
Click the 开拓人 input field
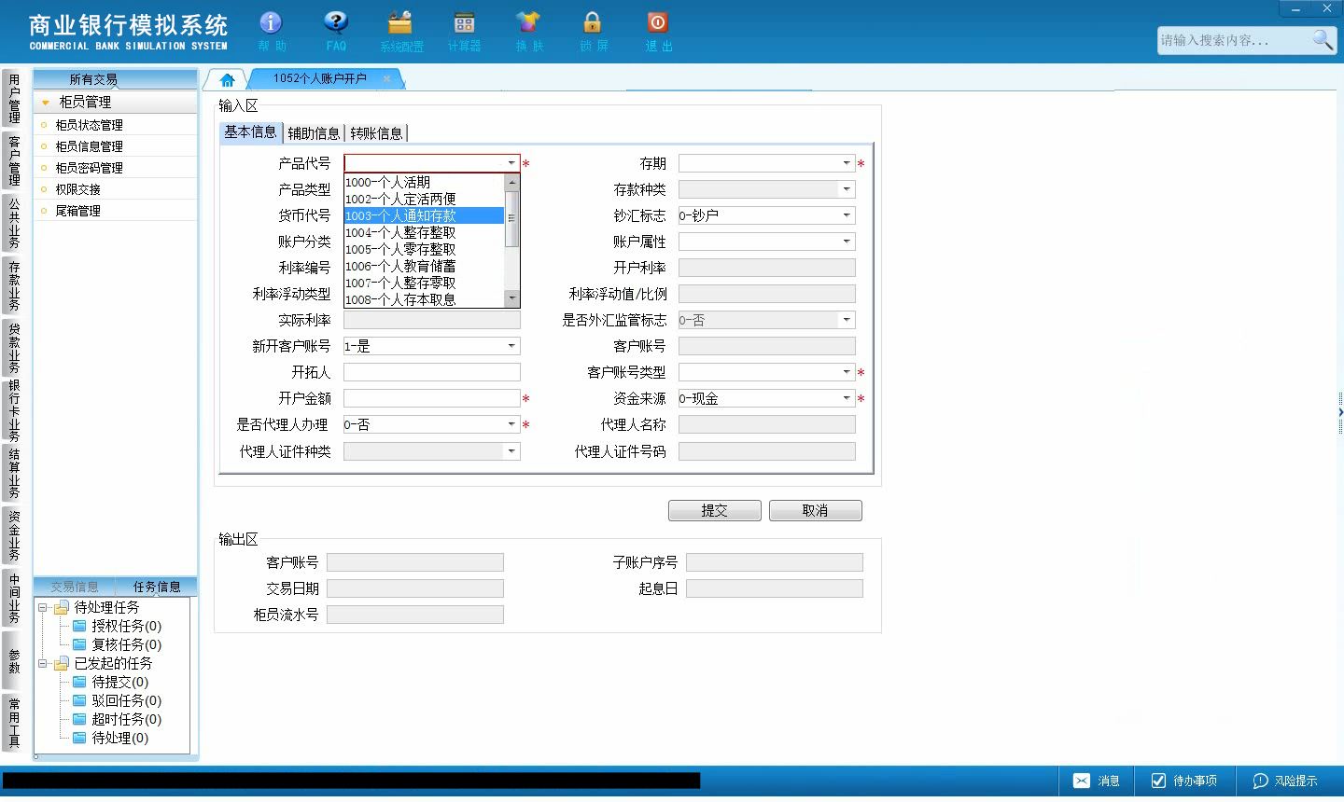point(432,372)
